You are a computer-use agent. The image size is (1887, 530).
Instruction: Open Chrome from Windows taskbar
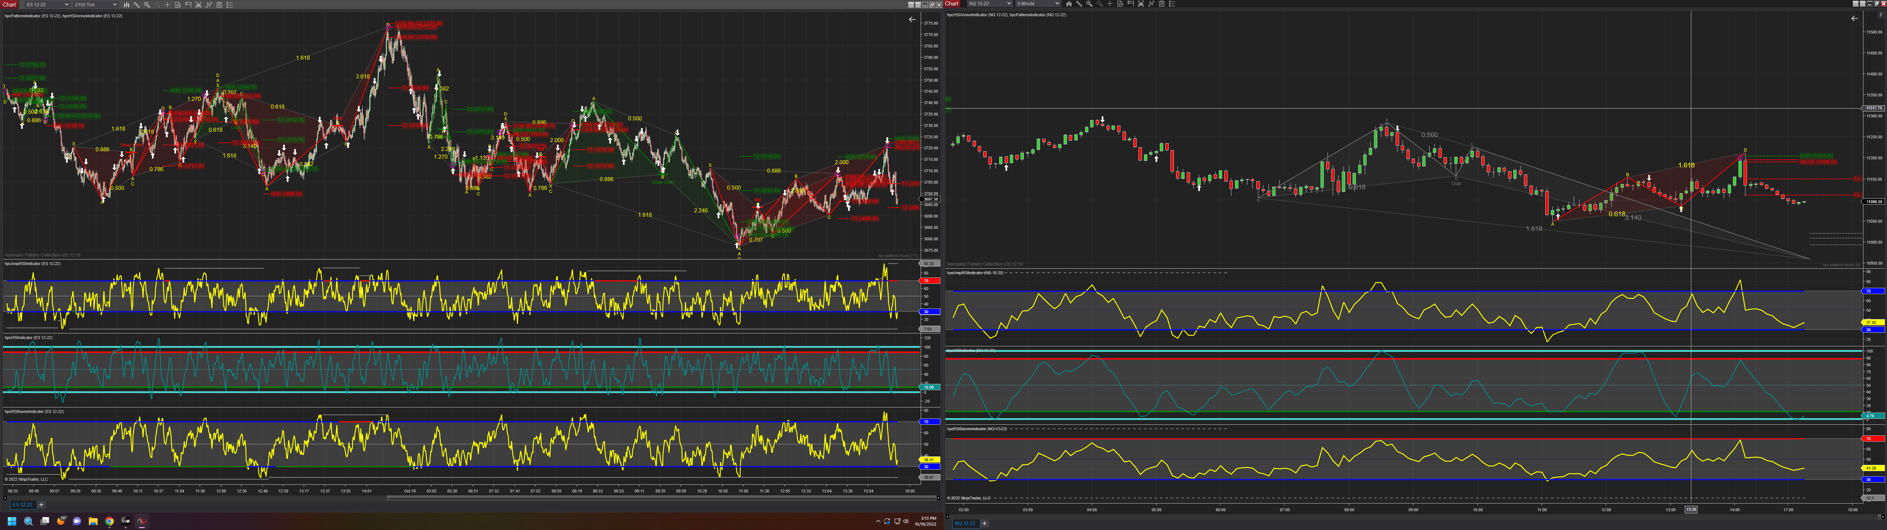pyautogui.click(x=109, y=521)
